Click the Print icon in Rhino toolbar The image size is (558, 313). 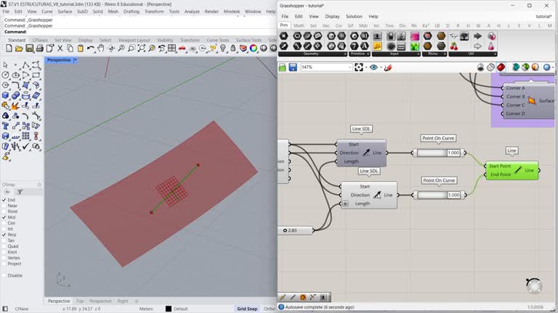(x=40, y=49)
